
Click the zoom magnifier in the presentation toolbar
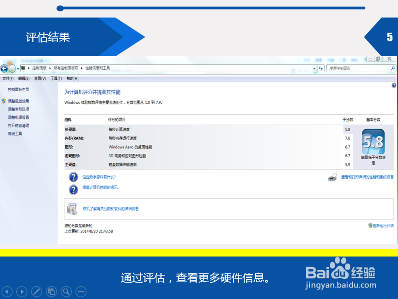[x=66, y=291]
